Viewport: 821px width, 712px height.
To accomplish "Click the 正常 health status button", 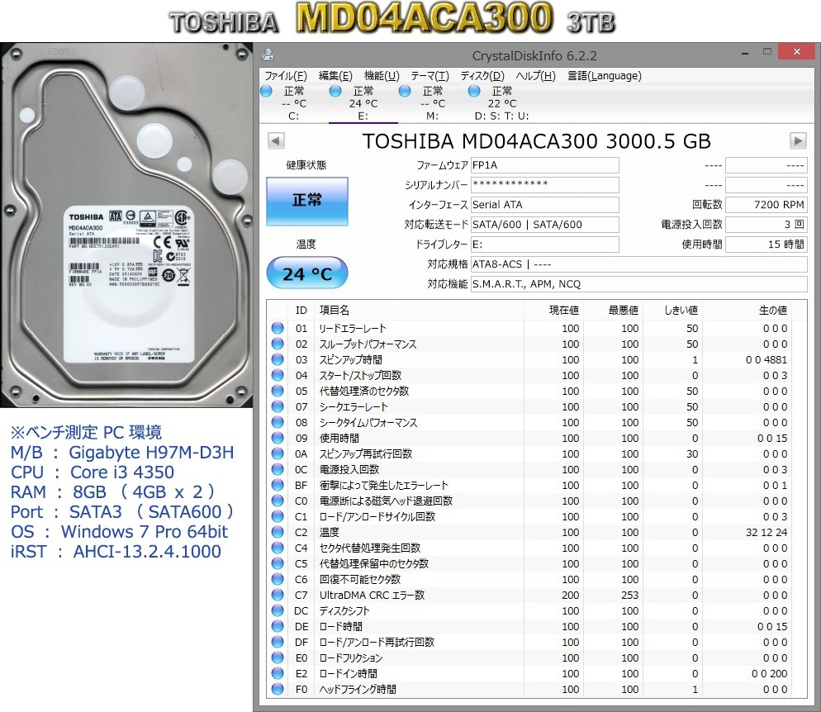I will click(x=307, y=202).
